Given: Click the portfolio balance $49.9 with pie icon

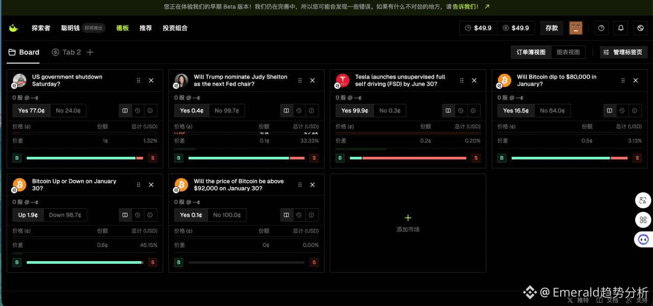Looking at the screenshot, I should (479, 28).
